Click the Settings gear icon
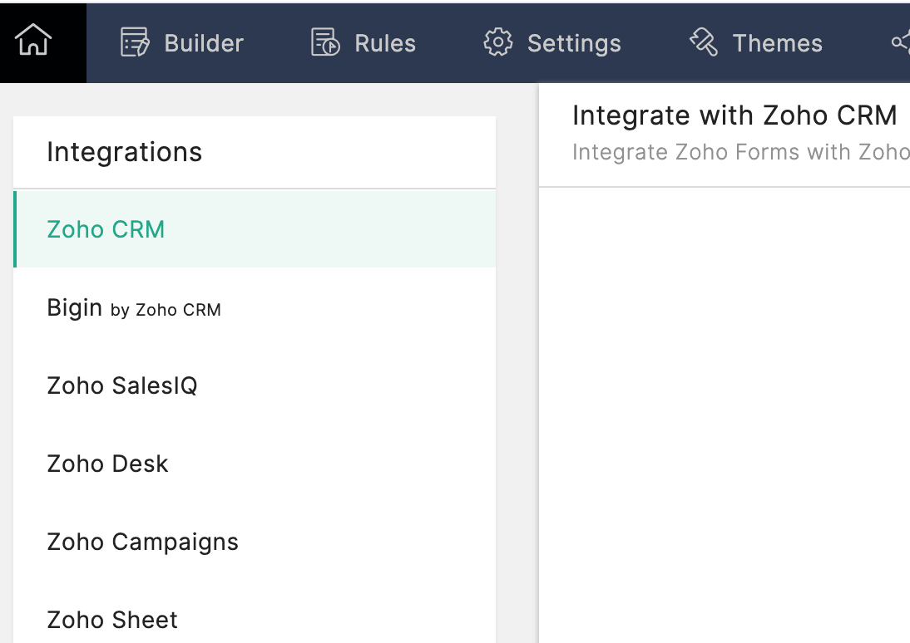This screenshot has height=643, width=910. (x=498, y=42)
